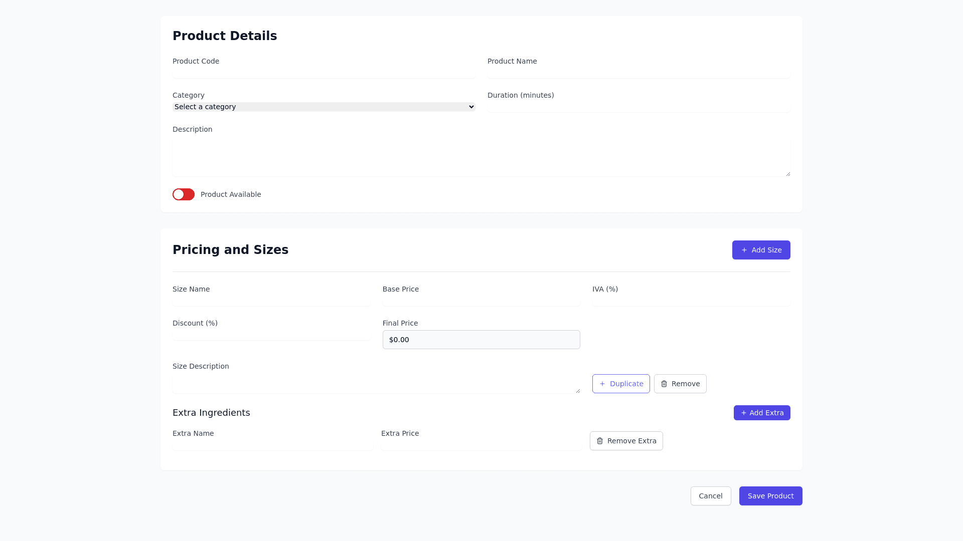The width and height of the screenshot is (963, 541).
Task: Click trash icon on Remove size button
Action: (664, 384)
